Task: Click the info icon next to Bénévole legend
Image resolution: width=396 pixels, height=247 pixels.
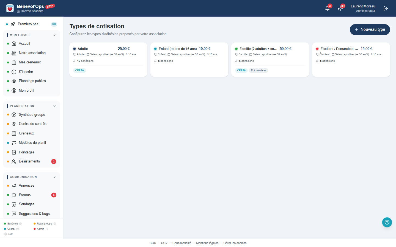Action: point(20,224)
